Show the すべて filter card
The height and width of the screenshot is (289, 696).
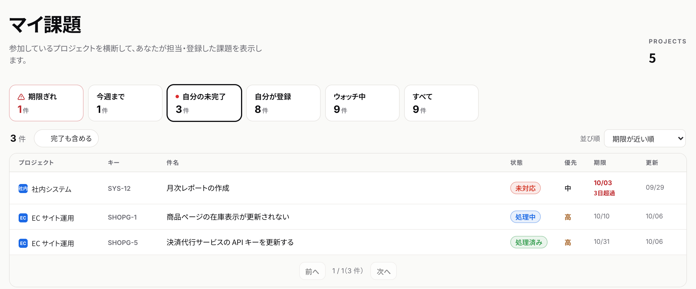pos(441,103)
